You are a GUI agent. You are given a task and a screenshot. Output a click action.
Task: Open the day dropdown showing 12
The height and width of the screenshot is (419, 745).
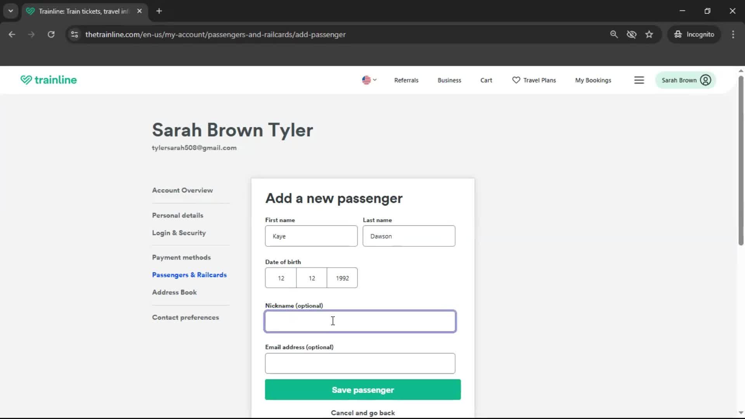click(281, 278)
